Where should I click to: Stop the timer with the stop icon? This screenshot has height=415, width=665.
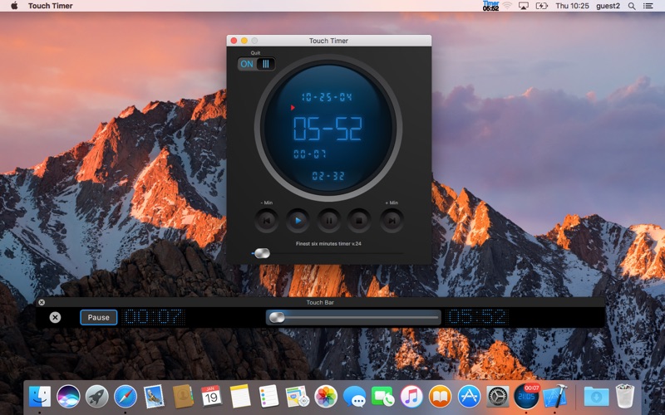click(x=359, y=220)
